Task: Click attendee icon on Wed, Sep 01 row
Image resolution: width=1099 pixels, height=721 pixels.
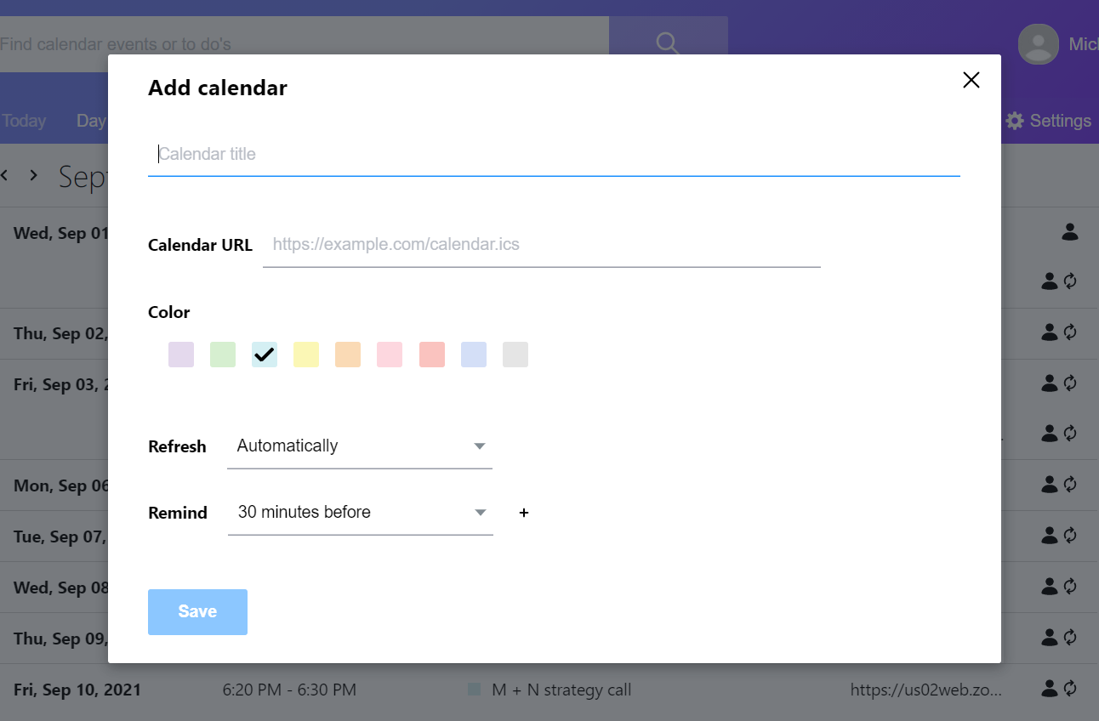Action: pyautogui.click(x=1070, y=231)
